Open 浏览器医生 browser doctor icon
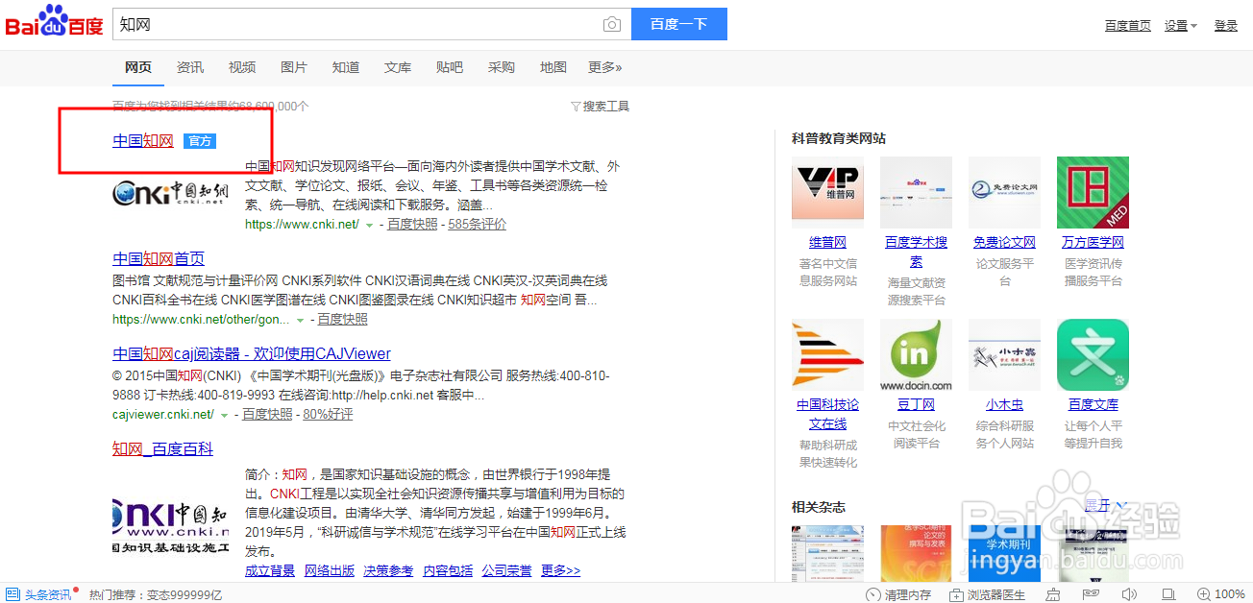Image resolution: width=1253 pixels, height=603 pixels. tap(957, 595)
